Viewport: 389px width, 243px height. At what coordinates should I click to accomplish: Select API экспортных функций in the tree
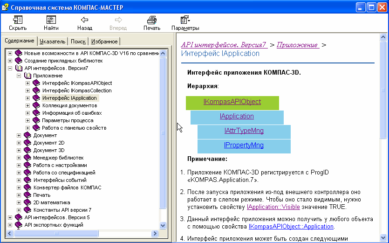pos(54,225)
